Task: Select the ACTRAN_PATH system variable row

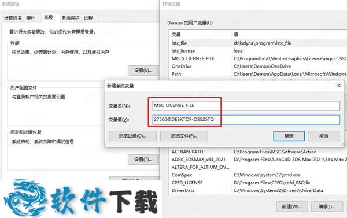Action: tap(258, 152)
